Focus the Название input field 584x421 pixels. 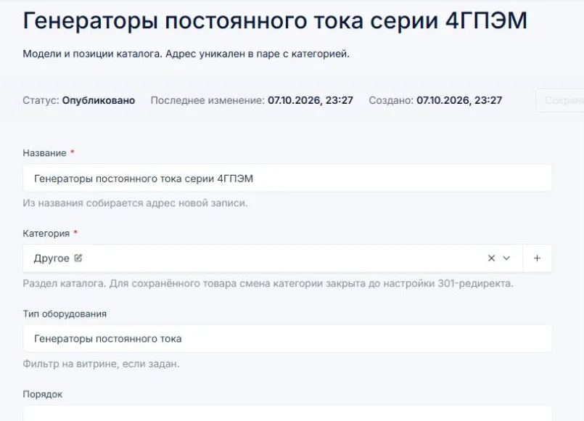point(287,178)
